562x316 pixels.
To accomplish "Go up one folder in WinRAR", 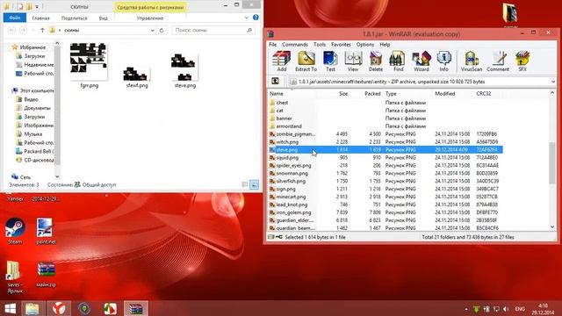I will click(275, 82).
